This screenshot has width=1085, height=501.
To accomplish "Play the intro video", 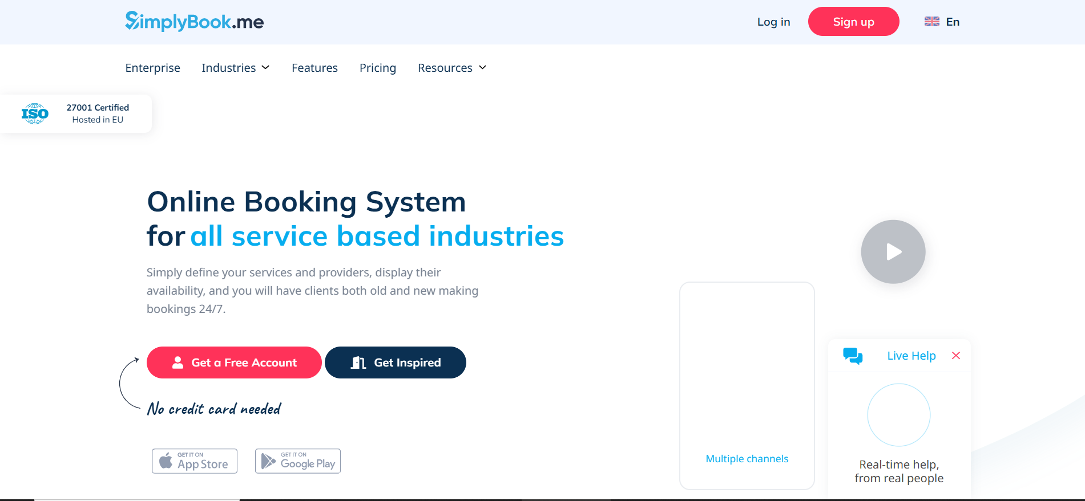I will [893, 252].
